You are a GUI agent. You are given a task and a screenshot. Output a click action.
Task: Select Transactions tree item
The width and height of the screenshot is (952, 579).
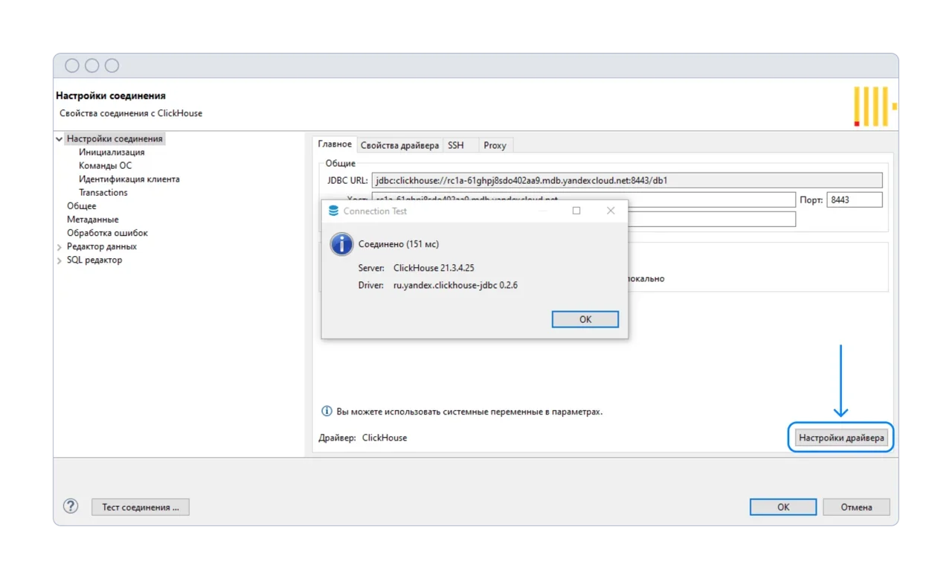[103, 193]
